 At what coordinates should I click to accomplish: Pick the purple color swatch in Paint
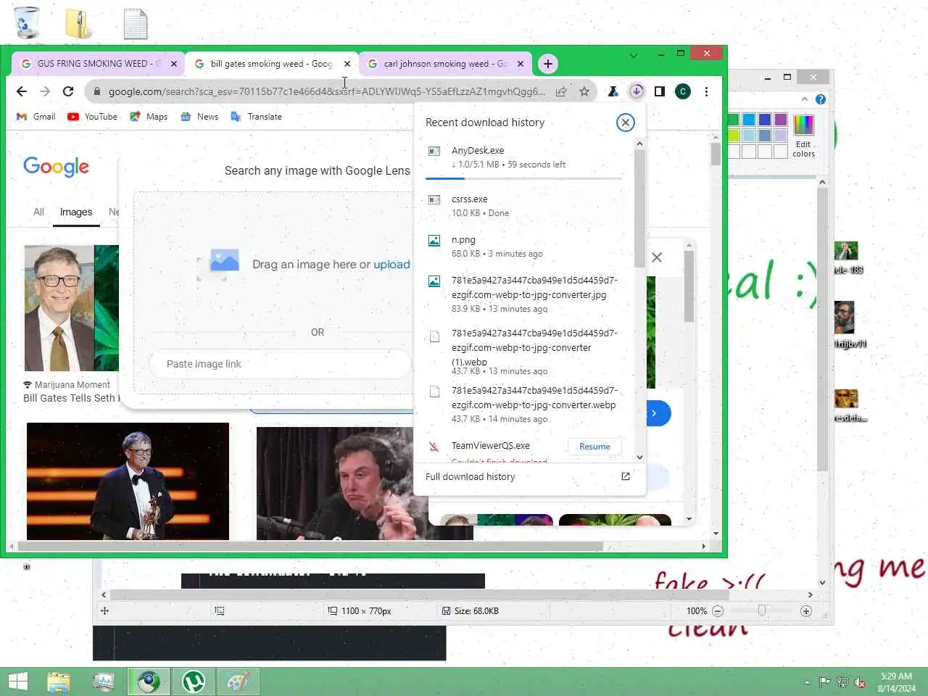[x=781, y=120]
